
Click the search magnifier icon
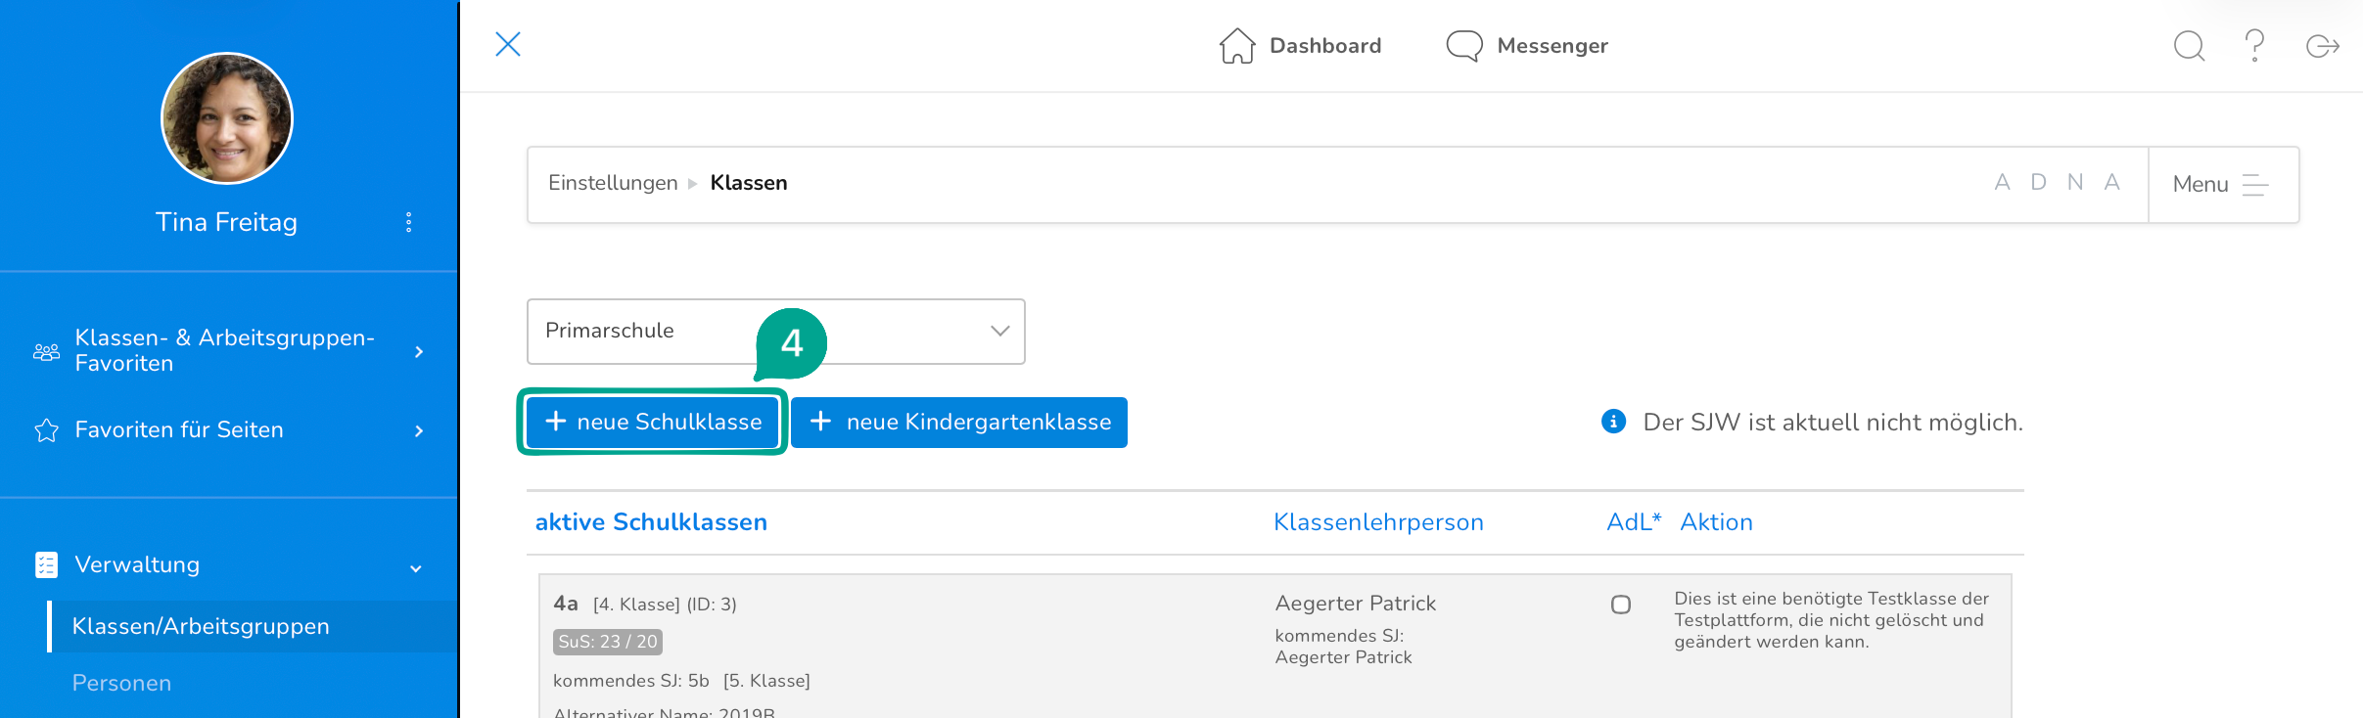pos(2190,46)
